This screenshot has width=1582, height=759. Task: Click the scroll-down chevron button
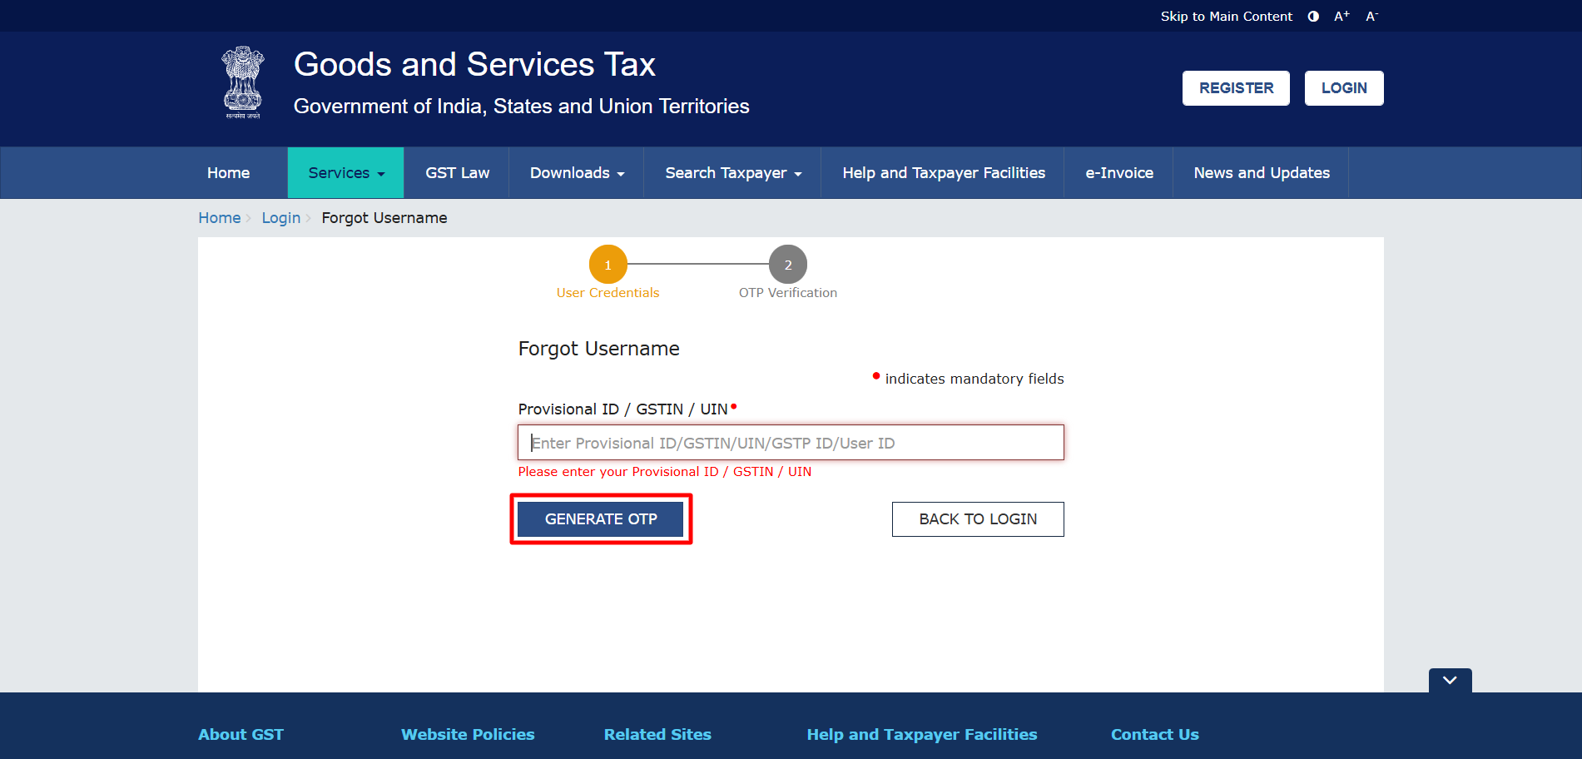click(1450, 680)
